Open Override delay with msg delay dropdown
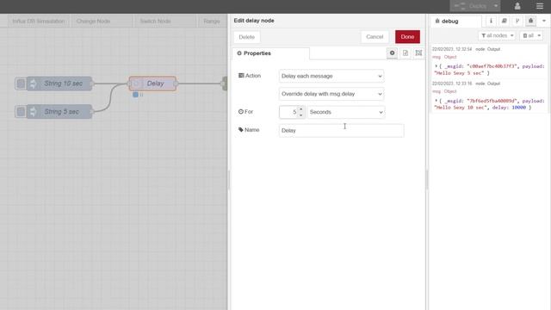 pos(331,94)
